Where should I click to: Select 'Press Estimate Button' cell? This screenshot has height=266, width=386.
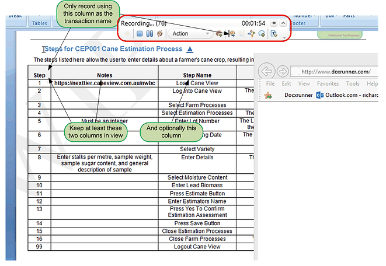pos(197,194)
